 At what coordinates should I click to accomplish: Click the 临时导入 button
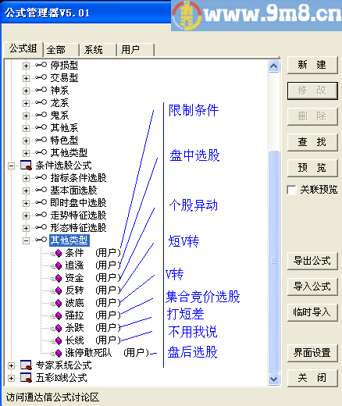(x=312, y=312)
